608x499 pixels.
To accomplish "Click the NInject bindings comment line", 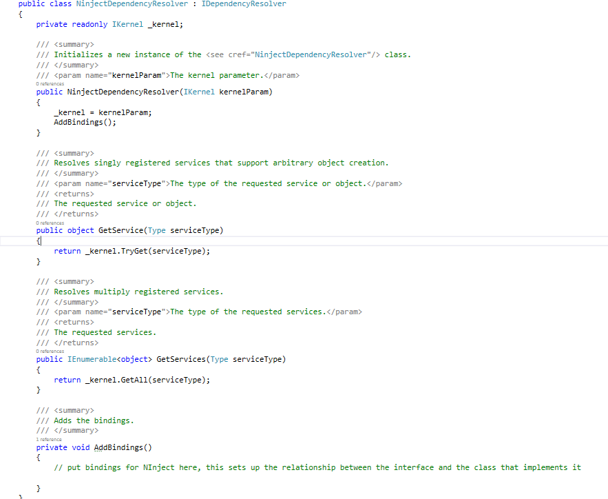I will [317, 467].
